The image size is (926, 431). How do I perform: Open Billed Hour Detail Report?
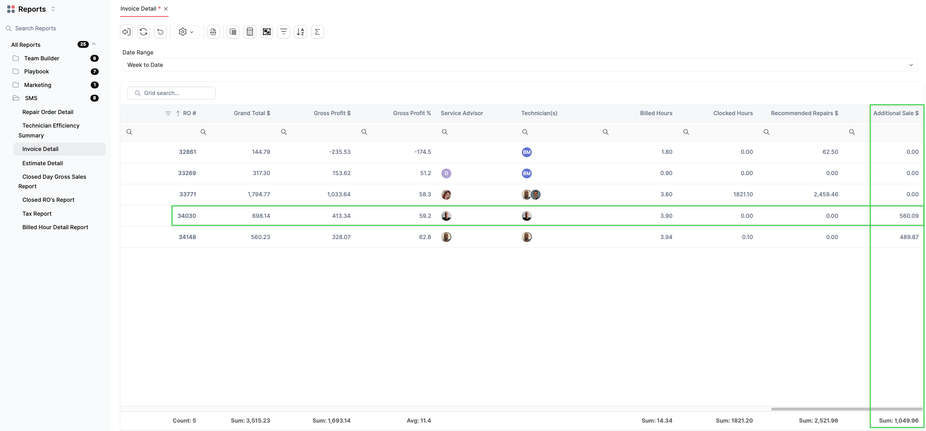click(55, 227)
